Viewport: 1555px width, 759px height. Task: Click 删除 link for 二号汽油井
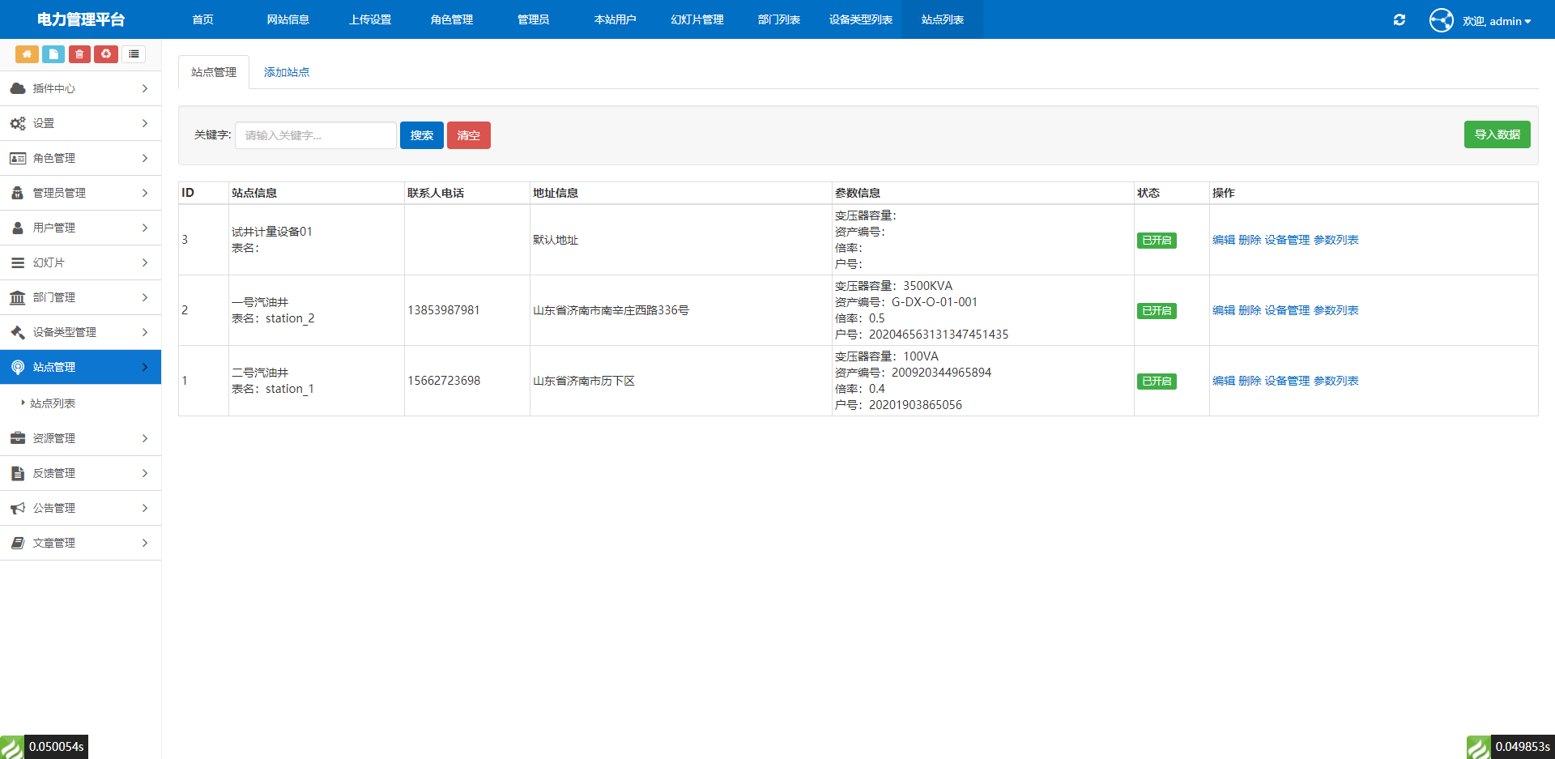[1250, 381]
